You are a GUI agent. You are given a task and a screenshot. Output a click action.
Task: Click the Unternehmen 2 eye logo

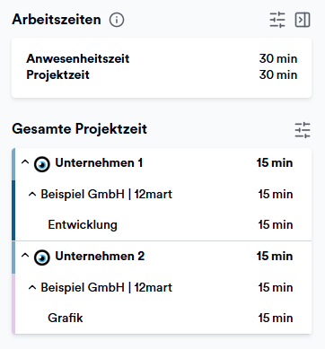42,257
